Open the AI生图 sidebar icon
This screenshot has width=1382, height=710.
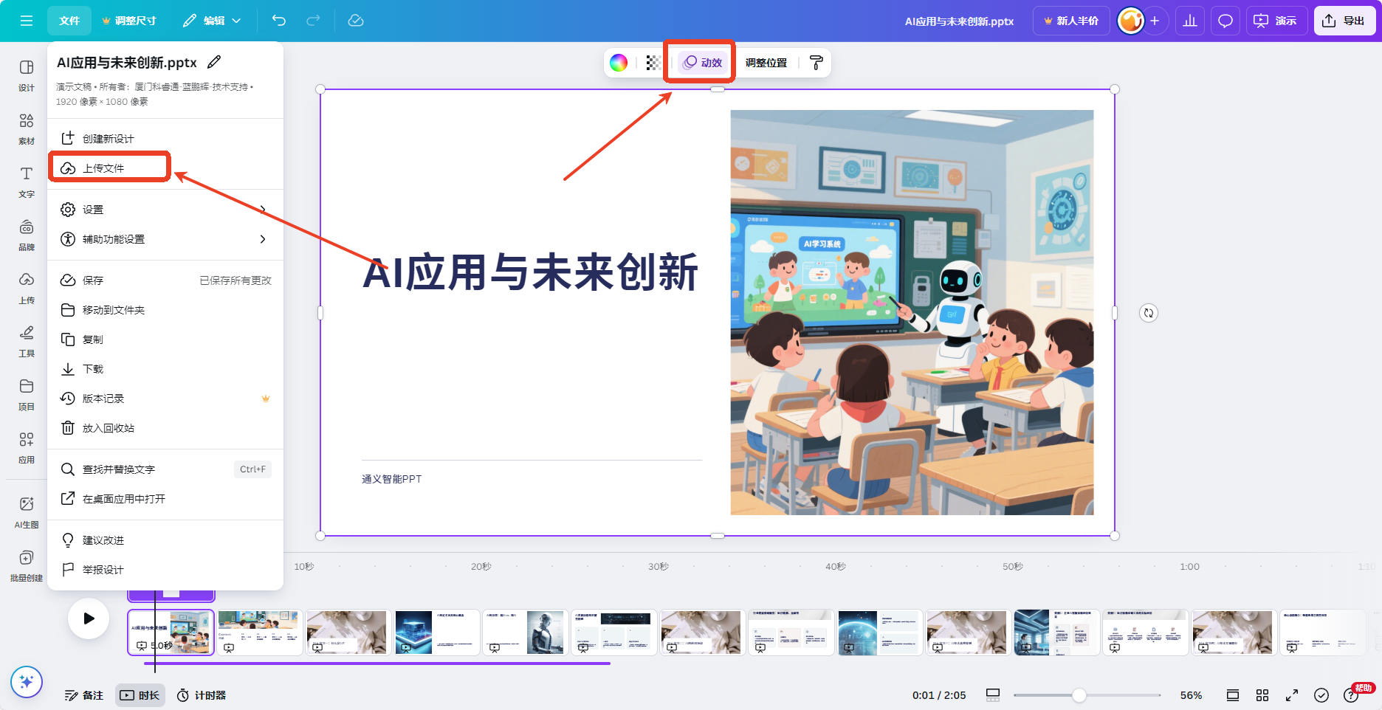26,511
